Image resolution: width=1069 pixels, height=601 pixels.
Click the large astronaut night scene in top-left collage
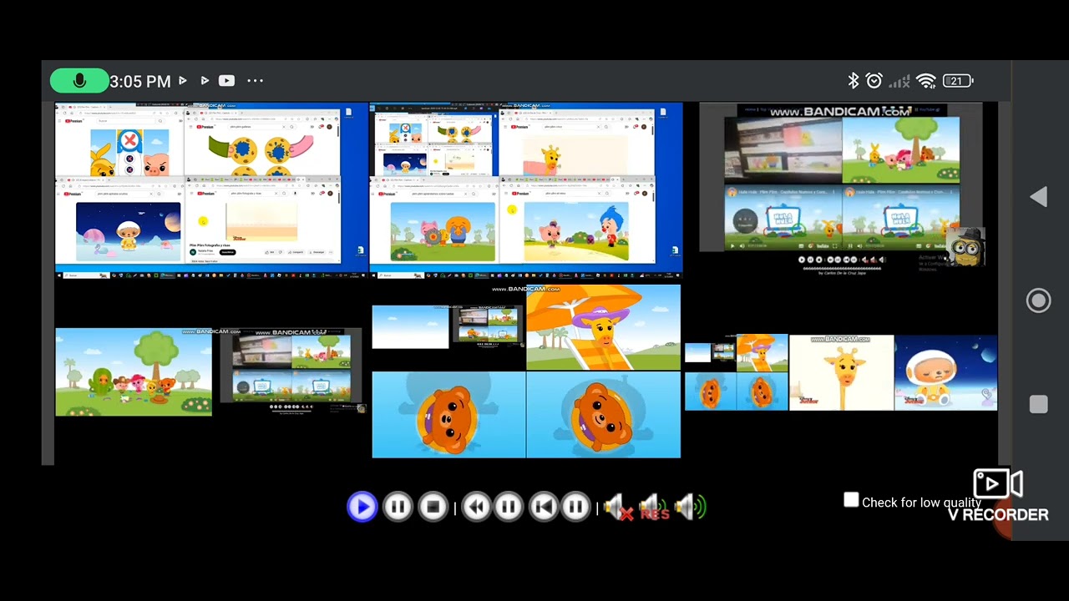(x=128, y=231)
